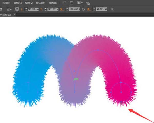Toggle constrain width and height proportions link
This screenshot has width=154, height=123.
click(83, 9)
